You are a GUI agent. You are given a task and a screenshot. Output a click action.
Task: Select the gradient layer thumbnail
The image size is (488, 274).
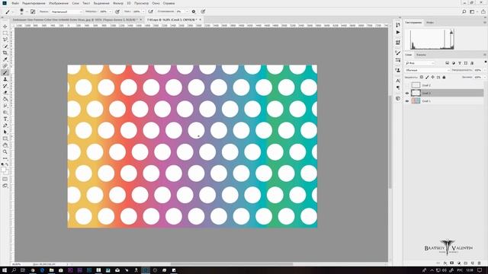click(x=416, y=101)
